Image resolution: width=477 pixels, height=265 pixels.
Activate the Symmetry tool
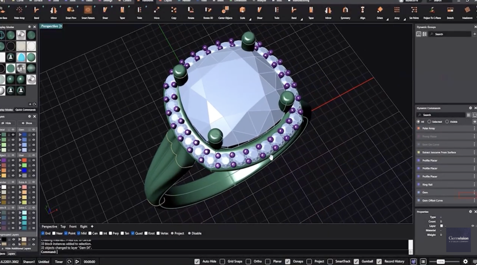(345, 13)
